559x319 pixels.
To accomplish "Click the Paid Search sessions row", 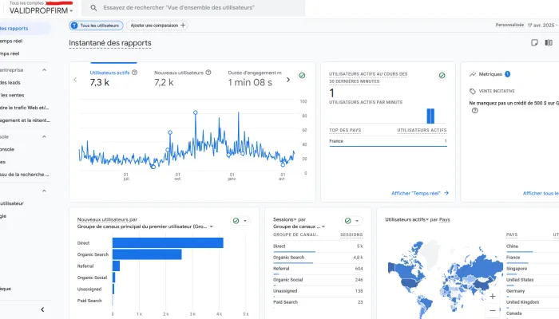I will [x=318, y=302].
